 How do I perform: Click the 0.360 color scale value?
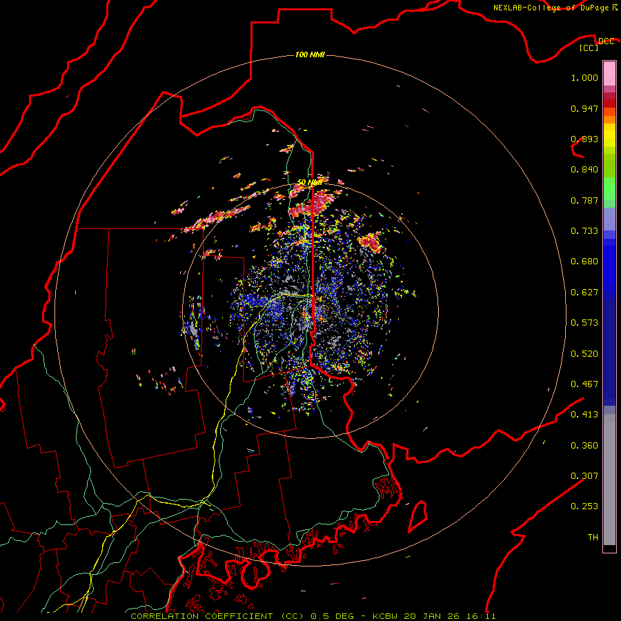(584, 446)
